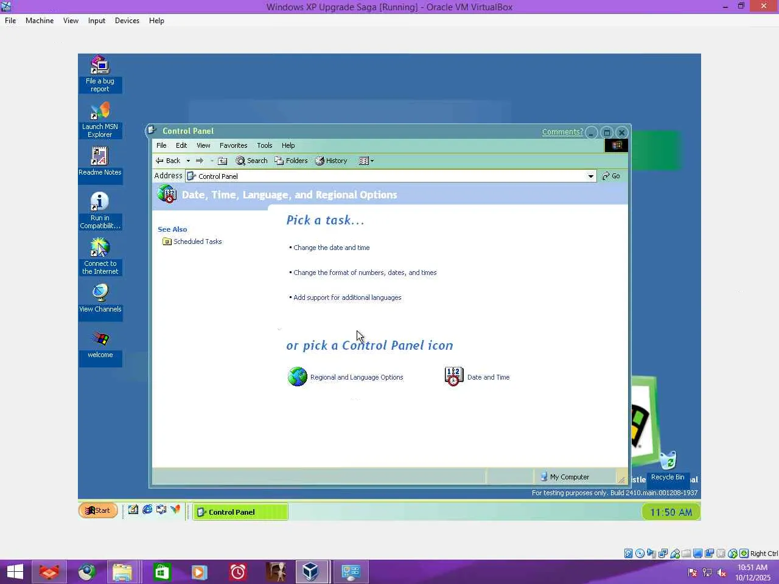Click My Computer in the window status bar

[565, 477]
